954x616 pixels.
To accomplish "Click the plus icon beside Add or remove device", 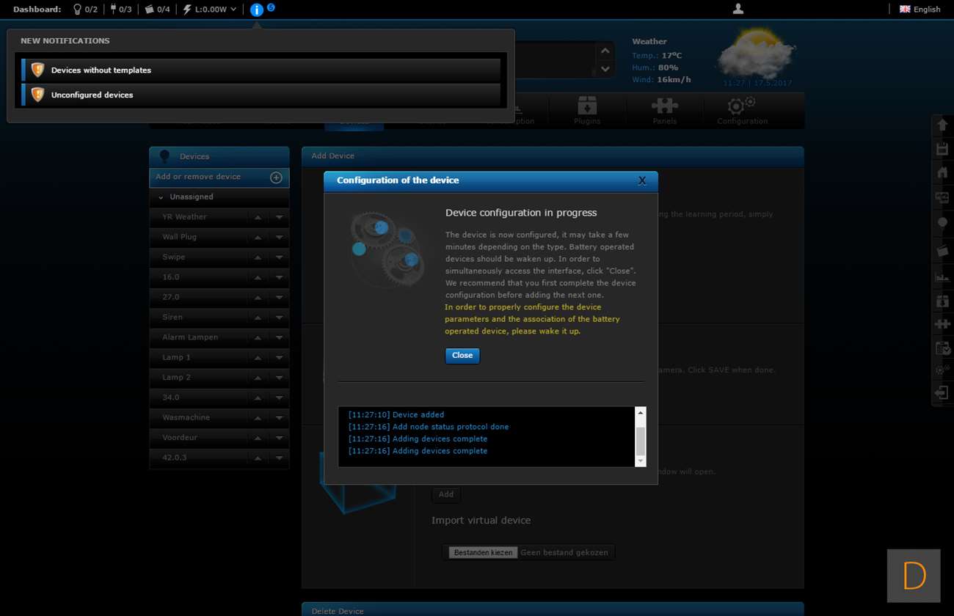I will 276,177.
